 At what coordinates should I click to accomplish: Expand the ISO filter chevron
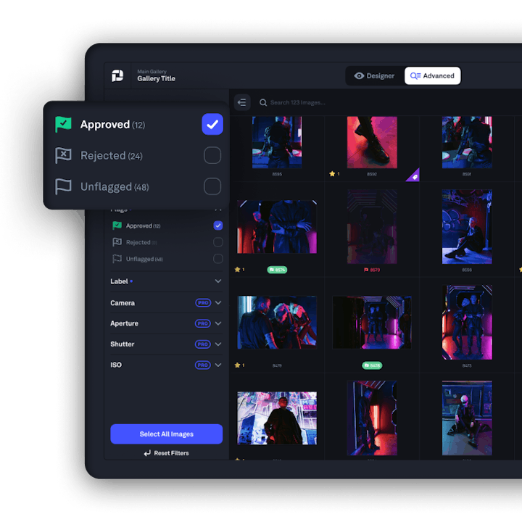coord(218,365)
